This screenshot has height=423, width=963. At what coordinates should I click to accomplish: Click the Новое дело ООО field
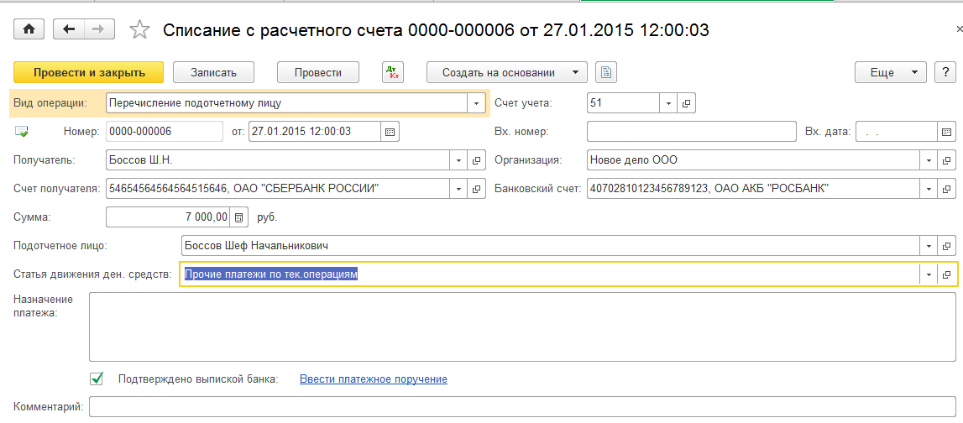(x=754, y=160)
